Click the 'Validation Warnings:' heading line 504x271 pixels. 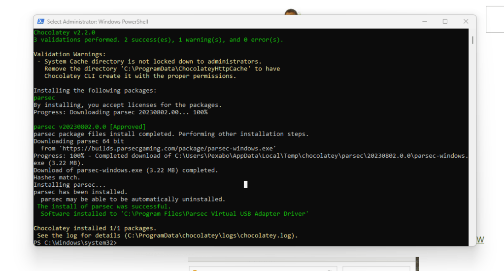(70, 54)
